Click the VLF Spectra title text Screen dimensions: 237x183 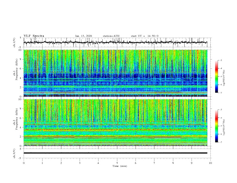point(34,36)
